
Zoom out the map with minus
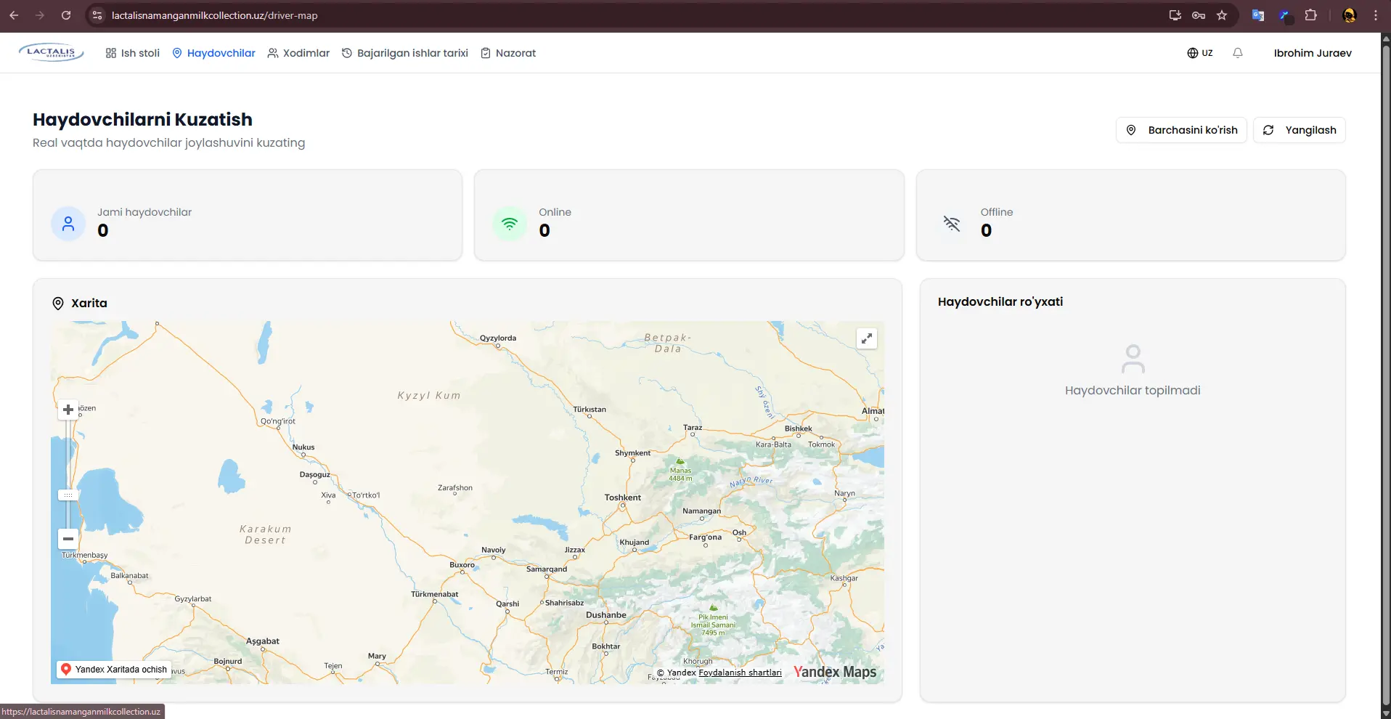[x=68, y=539]
